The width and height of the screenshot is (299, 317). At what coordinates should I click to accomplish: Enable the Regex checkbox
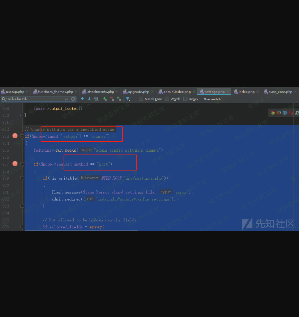pyautogui.click(x=185, y=99)
